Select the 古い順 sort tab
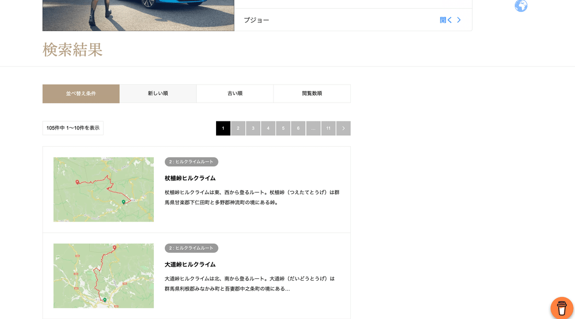The width and height of the screenshot is (575, 319). click(x=235, y=93)
